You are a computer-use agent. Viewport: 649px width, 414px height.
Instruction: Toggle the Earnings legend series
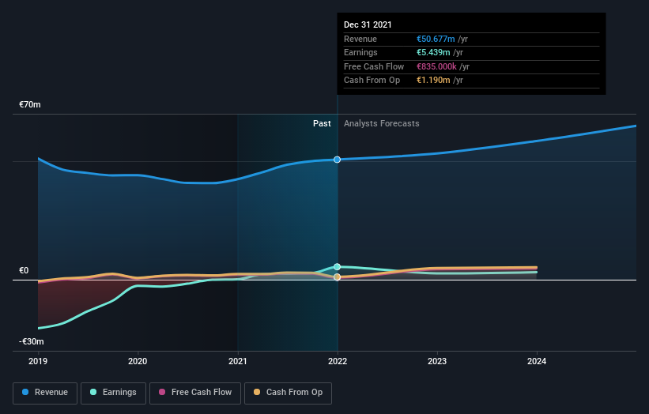tap(113, 393)
